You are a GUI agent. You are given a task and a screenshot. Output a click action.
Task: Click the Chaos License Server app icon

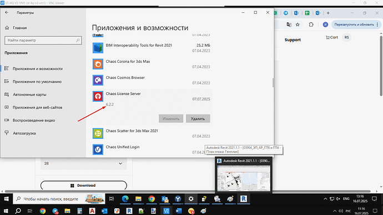[x=98, y=96]
